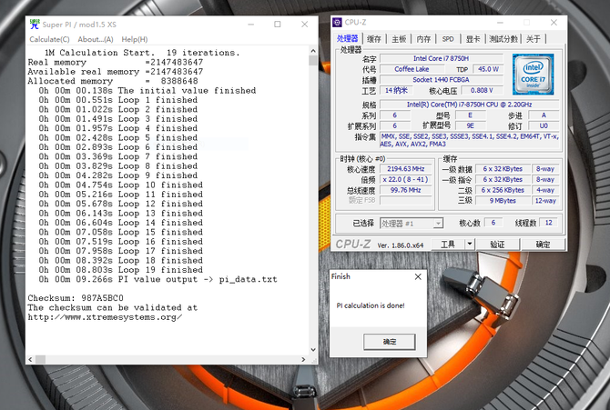Image resolution: width=610 pixels, height=410 pixels.
Task: Click the Super PI scrollbar up arrow
Action: (x=313, y=52)
